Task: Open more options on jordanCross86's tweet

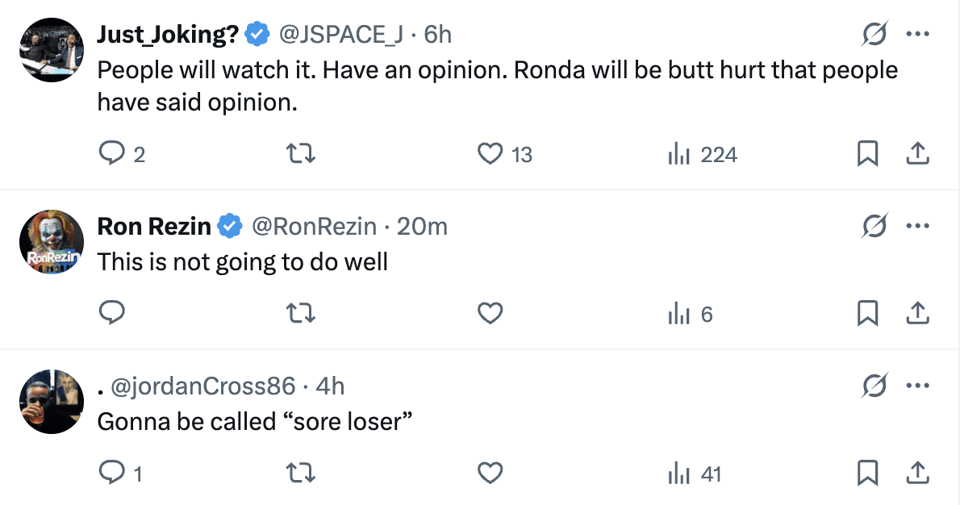Action: tap(918, 386)
